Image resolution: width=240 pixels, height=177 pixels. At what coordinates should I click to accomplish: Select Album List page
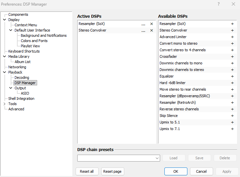pos(22,62)
